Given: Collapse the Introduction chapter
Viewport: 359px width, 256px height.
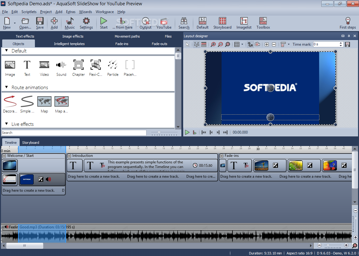Looking at the screenshot, I should point(69,156).
